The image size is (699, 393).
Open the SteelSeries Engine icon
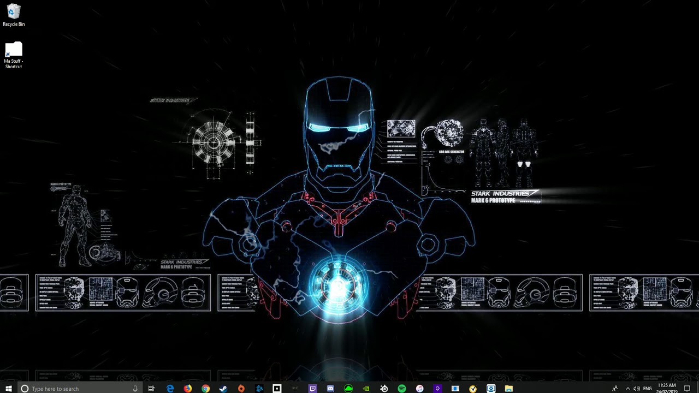(384, 388)
